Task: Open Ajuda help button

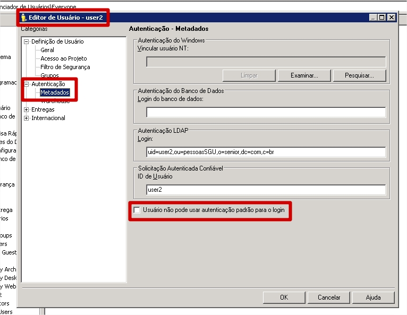Action: pyautogui.click(x=373, y=297)
